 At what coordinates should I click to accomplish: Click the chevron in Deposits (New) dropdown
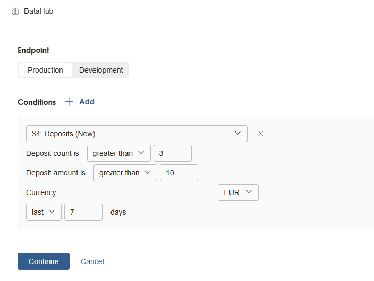point(237,133)
